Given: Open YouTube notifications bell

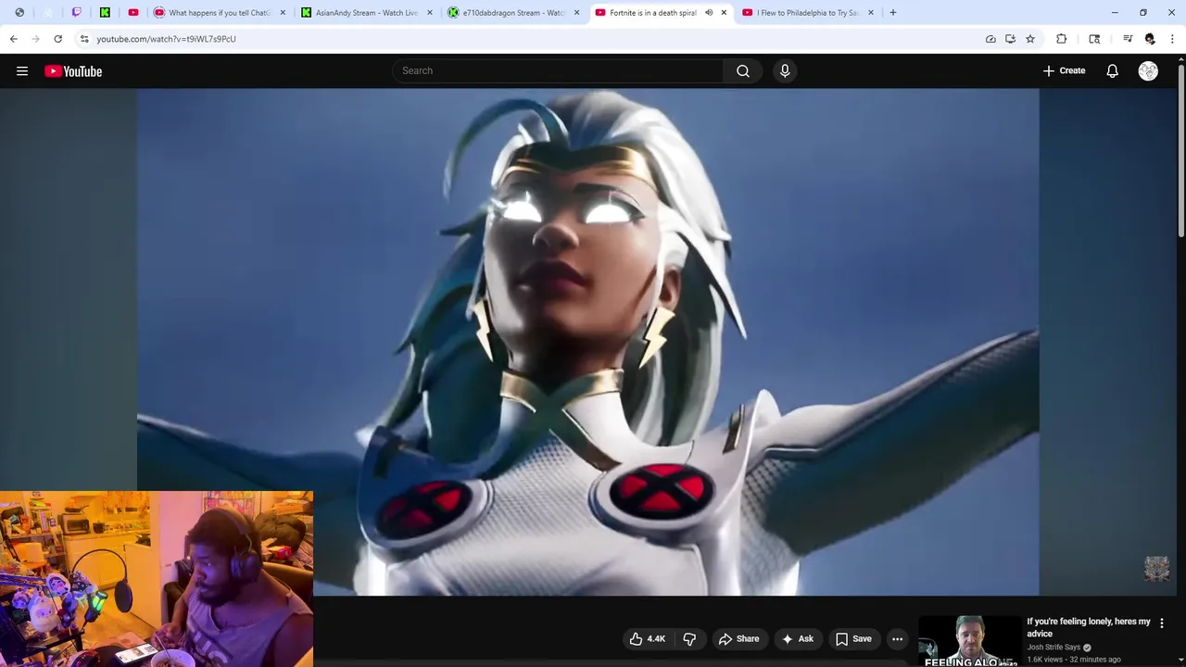Looking at the screenshot, I should tap(1112, 70).
